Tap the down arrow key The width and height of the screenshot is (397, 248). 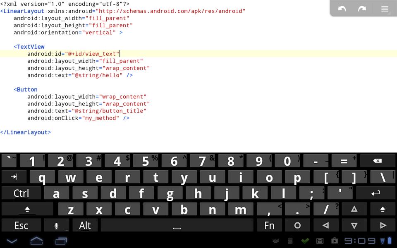coord(354,225)
